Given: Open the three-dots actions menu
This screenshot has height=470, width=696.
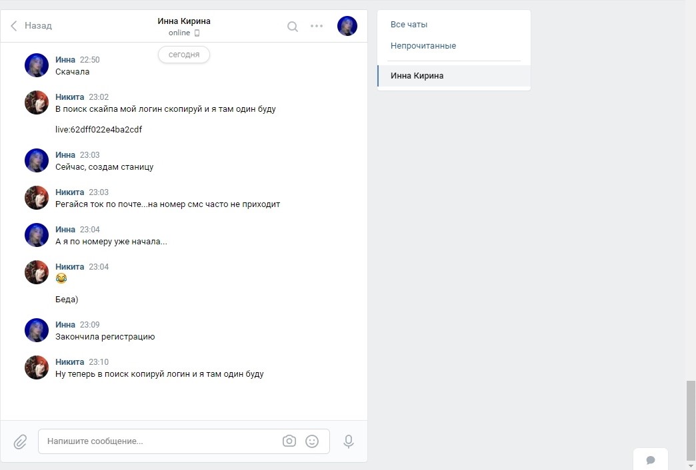Looking at the screenshot, I should click(317, 26).
